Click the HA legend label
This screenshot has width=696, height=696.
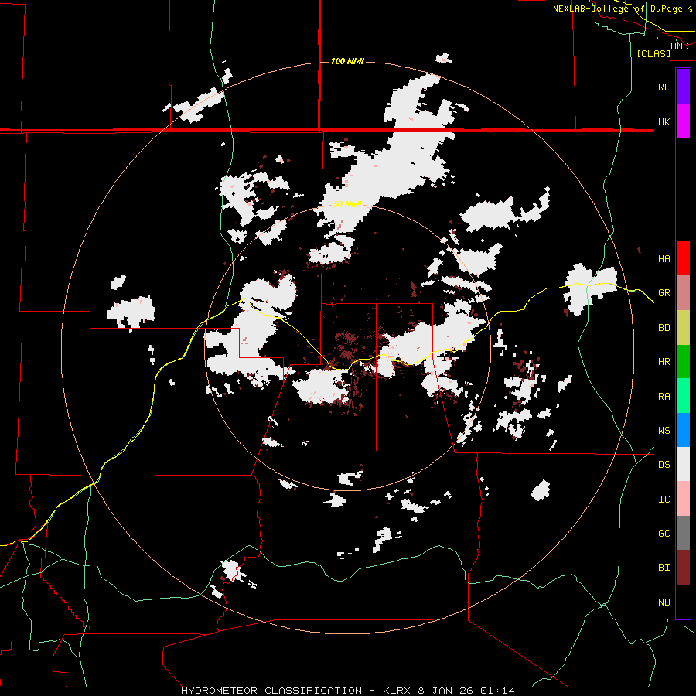point(664,259)
